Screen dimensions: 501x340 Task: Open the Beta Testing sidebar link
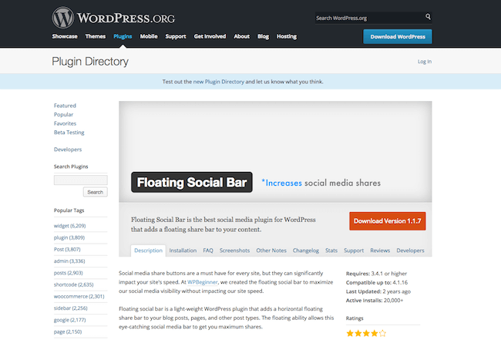[69, 132]
